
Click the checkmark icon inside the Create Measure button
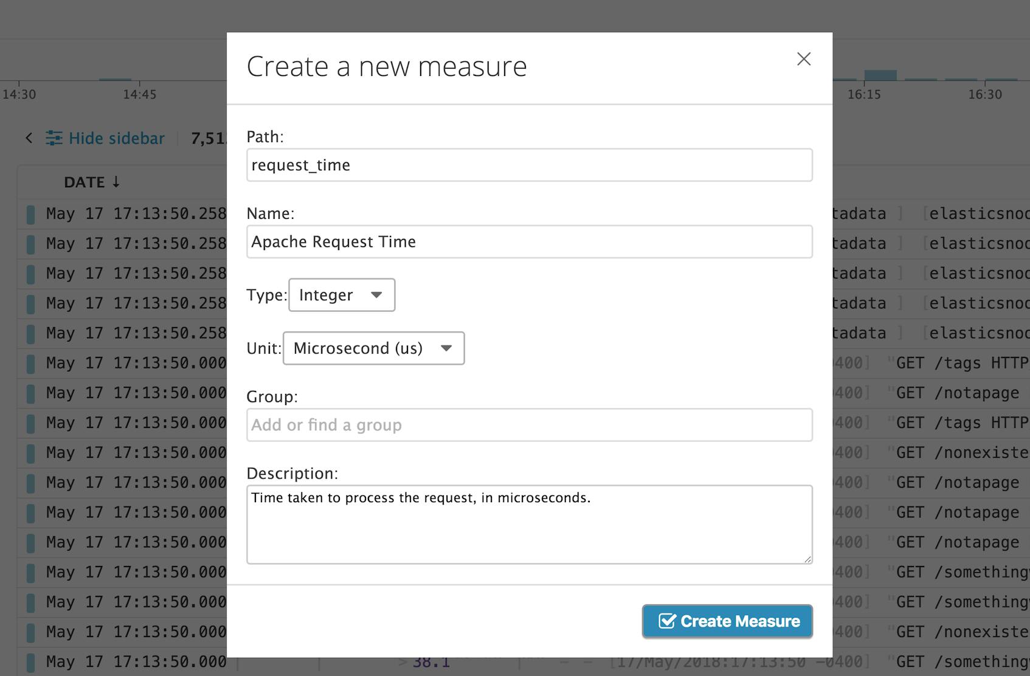[667, 621]
